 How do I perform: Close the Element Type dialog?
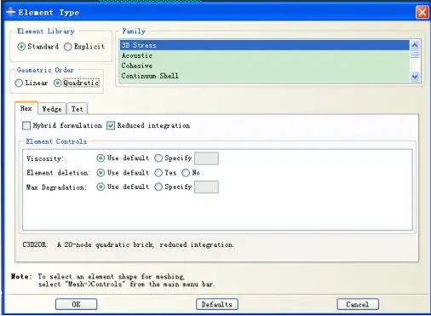pyautogui.click(x=422, y=12)
